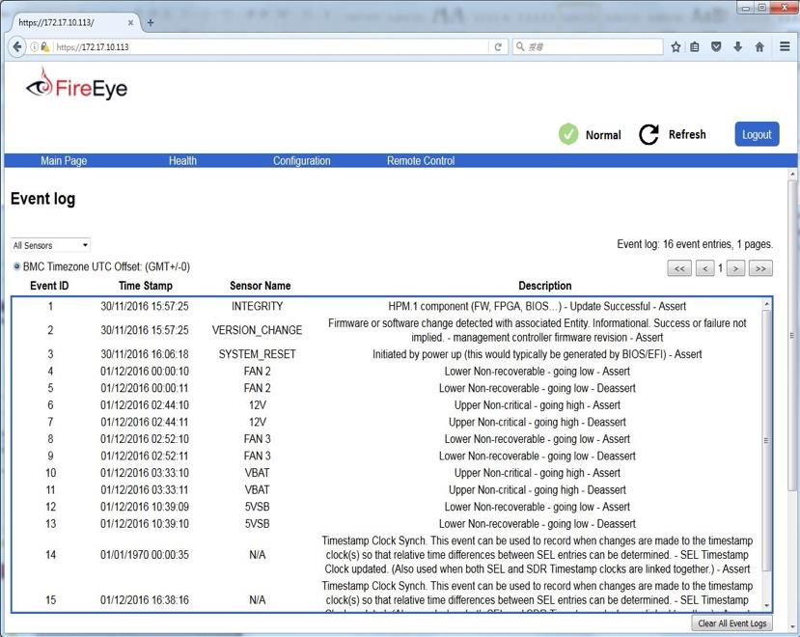Image resolution: width=800 pixels, height=637 pixels.
Task: Click the HPM.1 component Update Successful description
Action: 538,306
